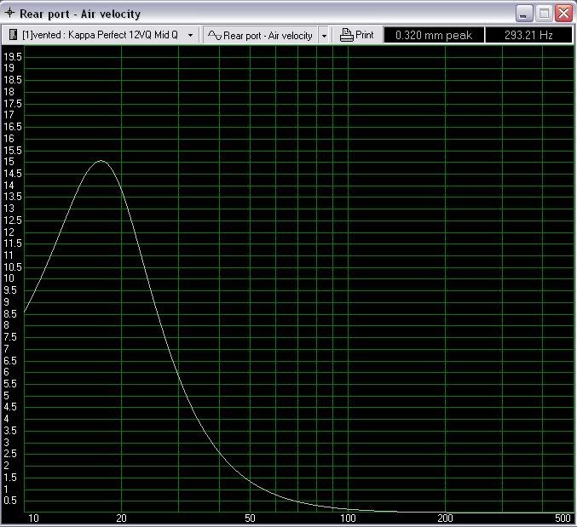Screen dimensions: 577x527
Task: Click the '20' frequency axis label
Action: (x=121, y=518)
